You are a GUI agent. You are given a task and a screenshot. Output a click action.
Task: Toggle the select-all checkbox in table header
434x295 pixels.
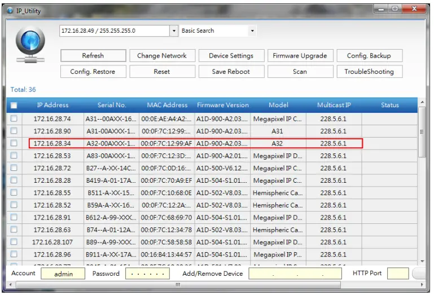tap(14, 105)
